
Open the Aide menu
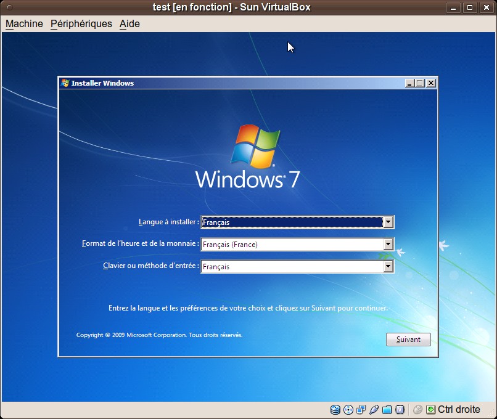pos(129,23)
